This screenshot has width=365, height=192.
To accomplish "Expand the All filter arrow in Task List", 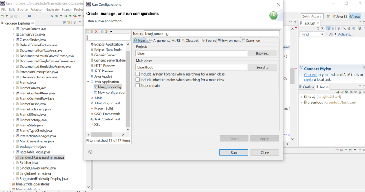I will [x=327, y=34].
